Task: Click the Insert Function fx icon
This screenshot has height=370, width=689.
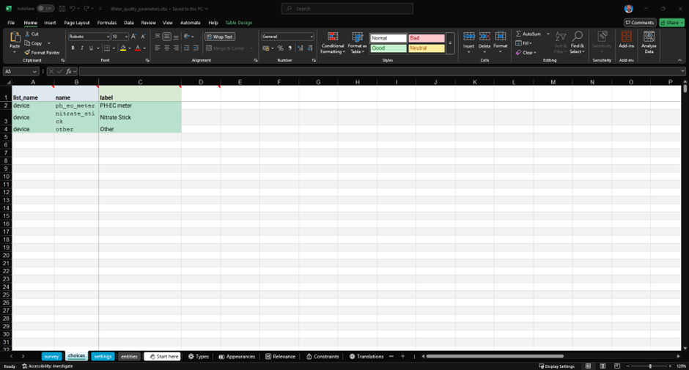Action: click(x=68, y=71)
